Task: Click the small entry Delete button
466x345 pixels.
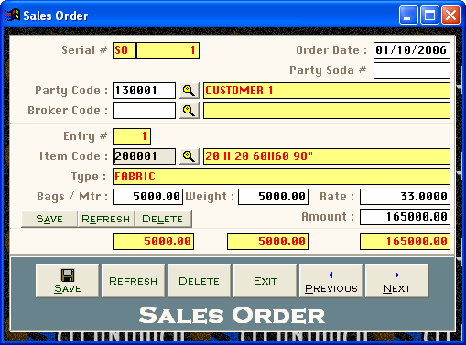Action: [163, 219]
